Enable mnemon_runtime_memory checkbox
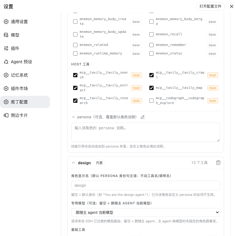Image resolution: width=235 pixels, height=236 pixels. click(75, 54)
